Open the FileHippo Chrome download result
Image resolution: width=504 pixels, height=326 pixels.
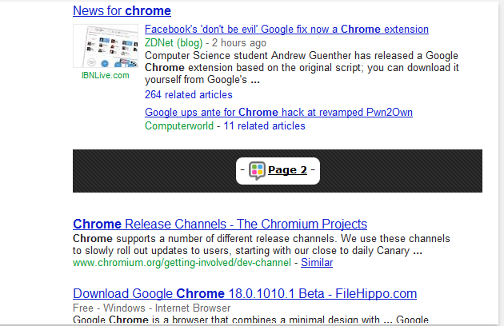[x=231, y=292]
